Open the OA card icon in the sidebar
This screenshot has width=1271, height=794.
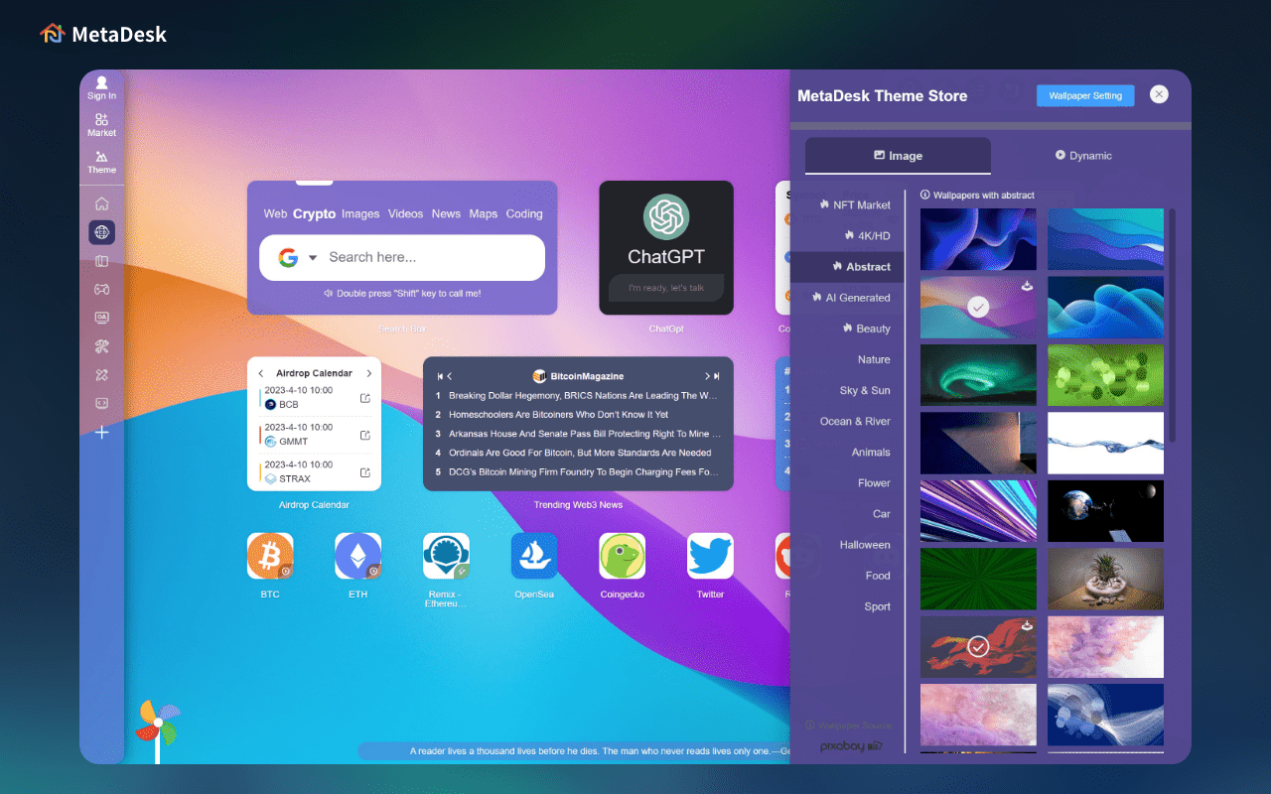coord(101,318)
